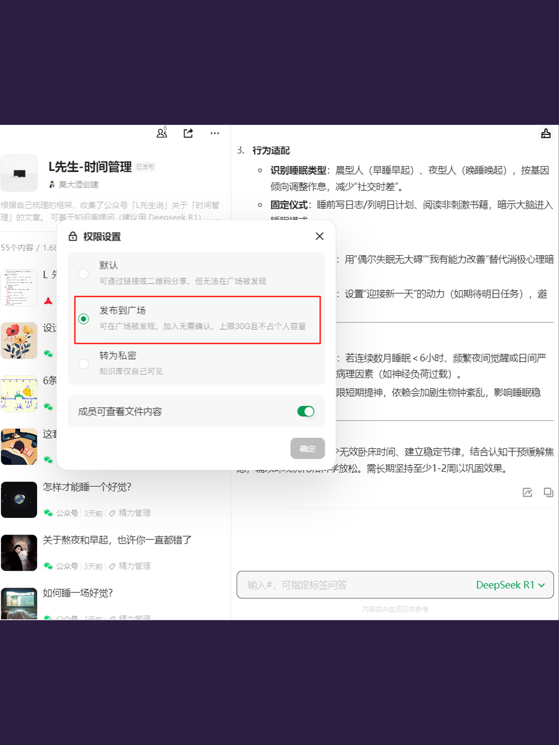Click the desk-sleeper illustration thumbnail

19,447
